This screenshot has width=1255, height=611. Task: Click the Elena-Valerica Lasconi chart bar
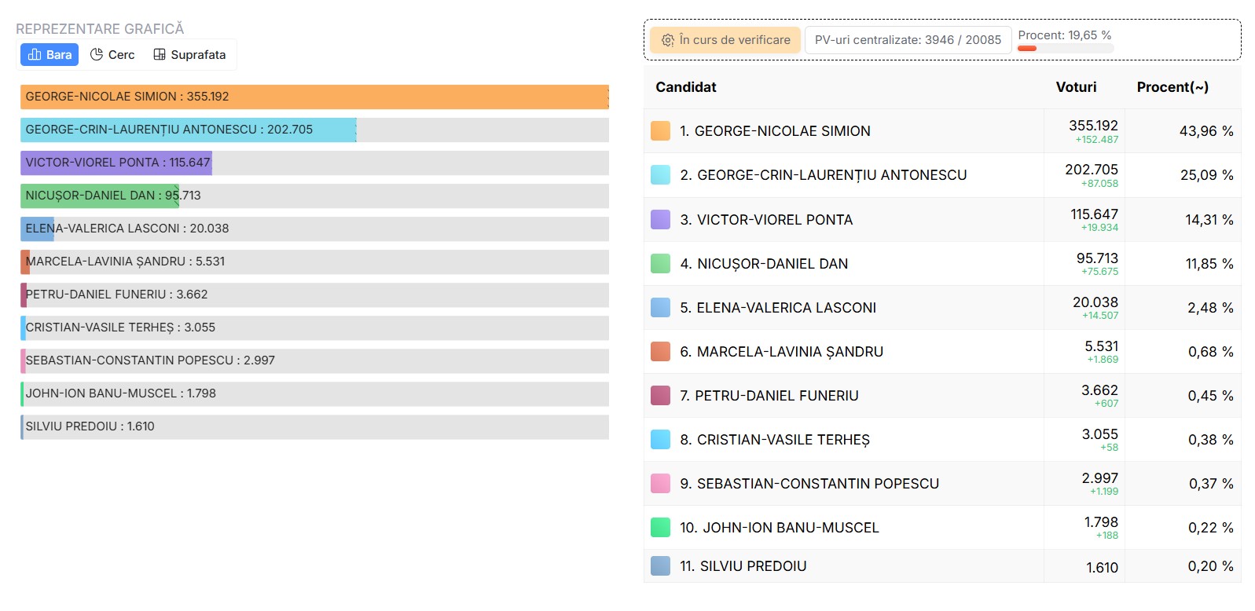click(38, 229)
